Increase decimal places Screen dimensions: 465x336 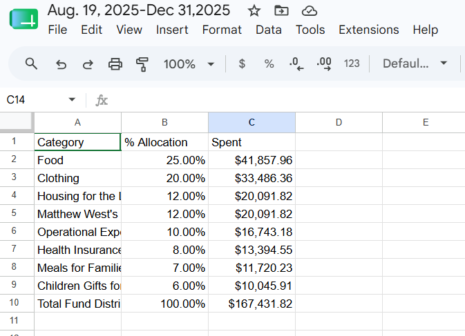pos(324,64)
